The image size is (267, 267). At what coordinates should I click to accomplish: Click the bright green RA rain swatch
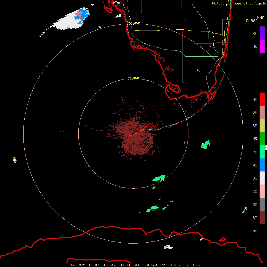tap(262, 152)
